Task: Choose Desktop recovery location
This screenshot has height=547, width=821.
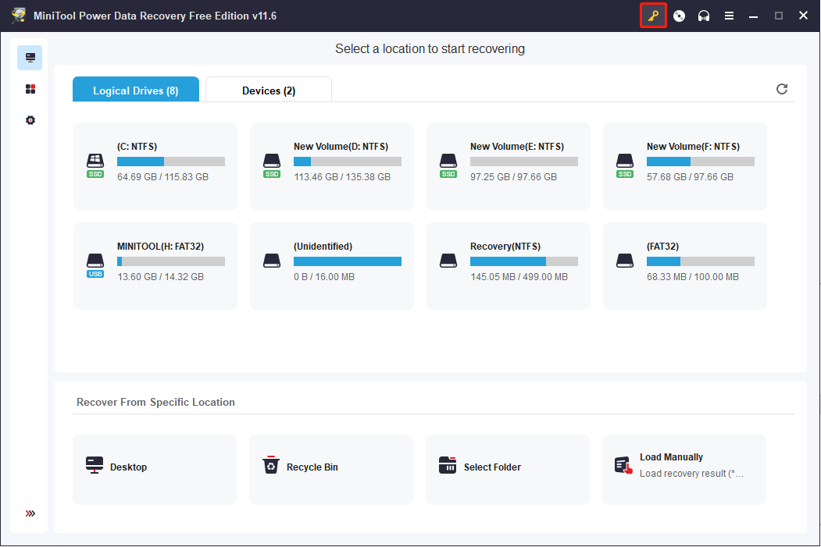Action: point(155,470)
